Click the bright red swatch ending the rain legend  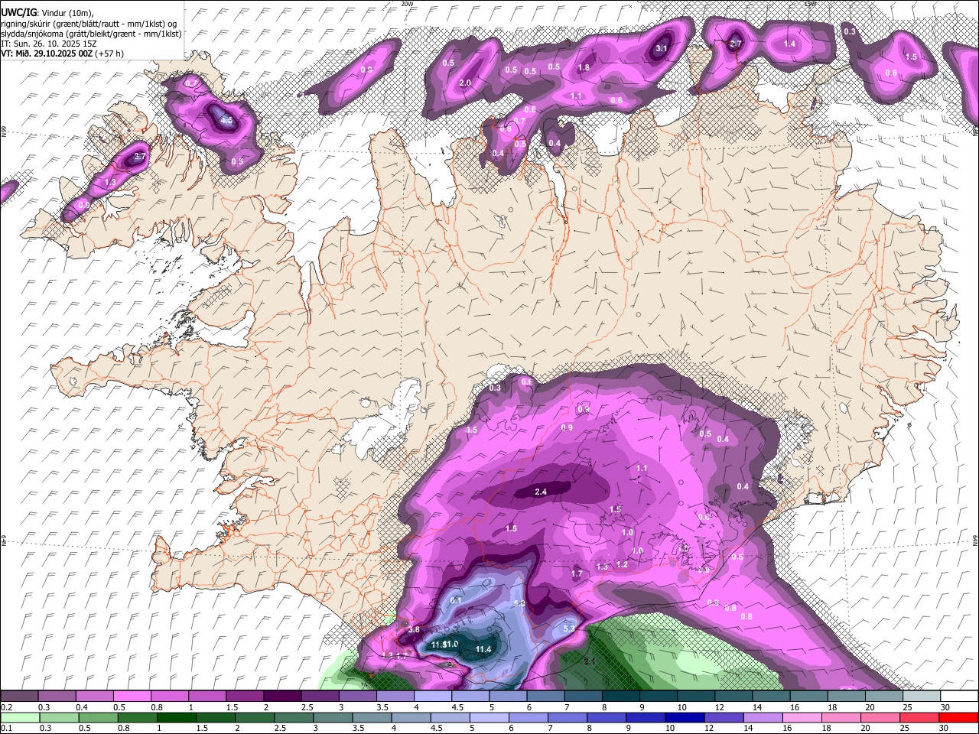pos(958,717)
